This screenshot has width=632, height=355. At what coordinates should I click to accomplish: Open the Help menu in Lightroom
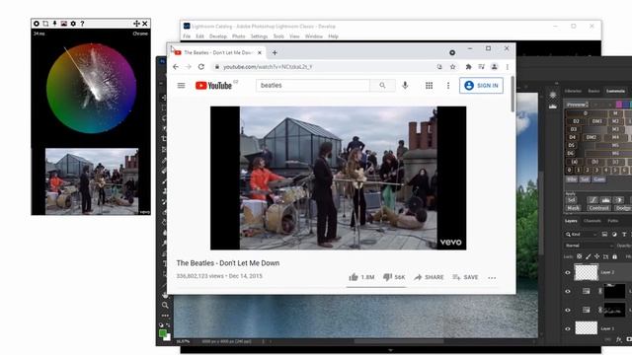coord(333,36)
